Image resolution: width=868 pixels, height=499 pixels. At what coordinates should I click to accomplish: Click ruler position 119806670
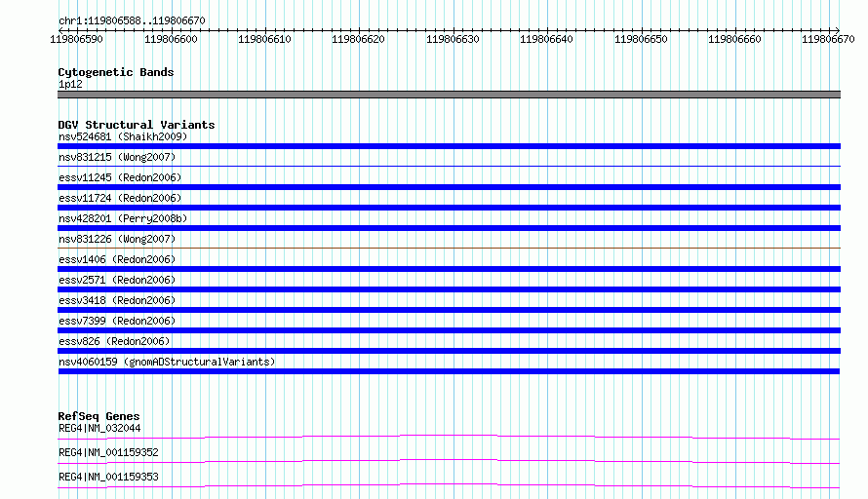pyautogui.click(x=828, y=39)
